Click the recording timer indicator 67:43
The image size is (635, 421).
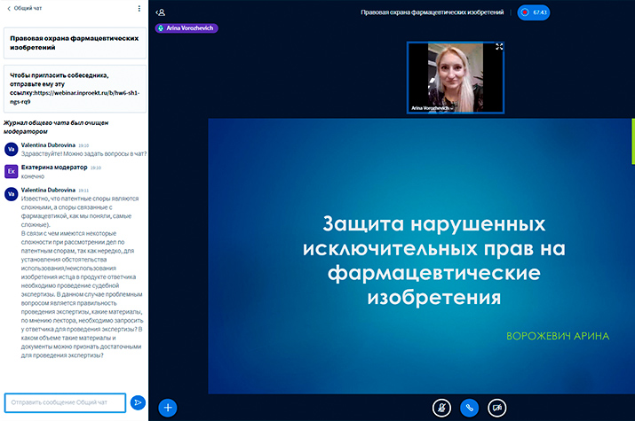[535, 12]
